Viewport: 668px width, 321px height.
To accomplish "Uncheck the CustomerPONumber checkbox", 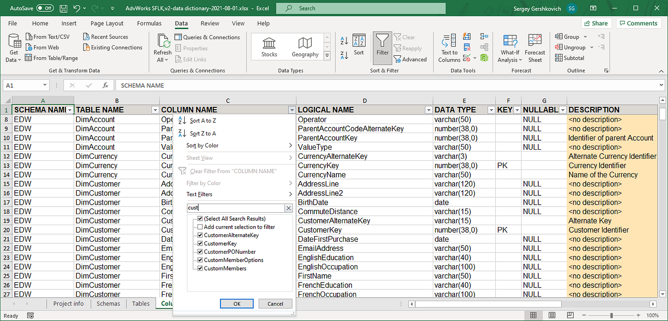I will [x=200, y=252].
